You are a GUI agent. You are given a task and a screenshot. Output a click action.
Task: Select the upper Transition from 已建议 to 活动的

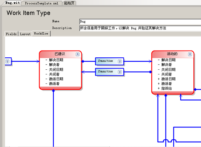(110, 61)
